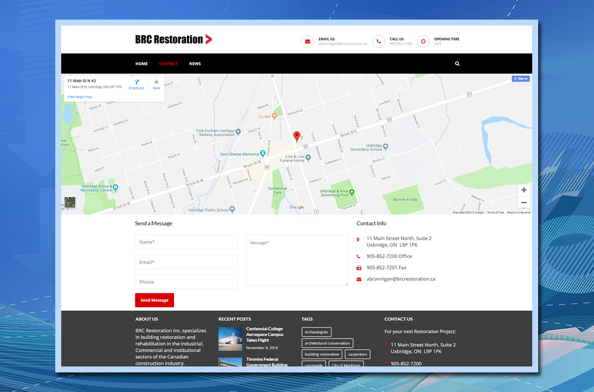Zoom in on the map
Screen dimensions: 594x392
[524, 190]
